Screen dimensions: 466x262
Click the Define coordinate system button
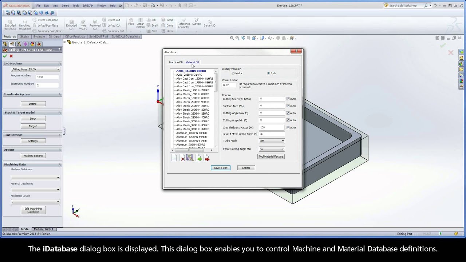(x=33, y=104)
